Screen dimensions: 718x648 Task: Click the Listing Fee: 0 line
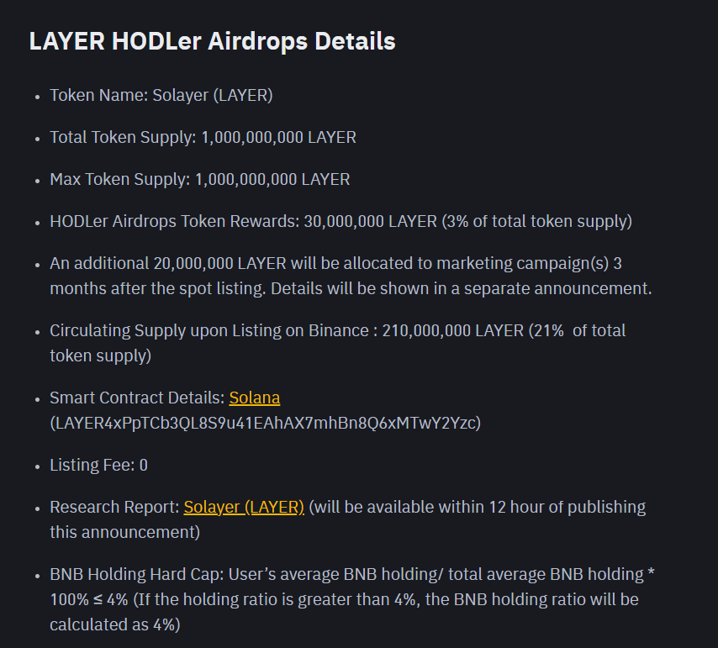click(x=98, y=465)
